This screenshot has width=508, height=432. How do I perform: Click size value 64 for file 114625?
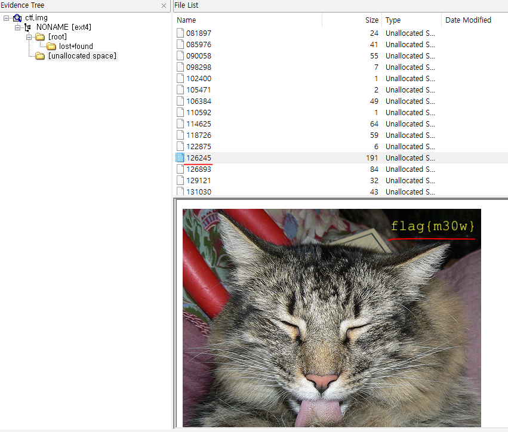(x=374, y=124)
